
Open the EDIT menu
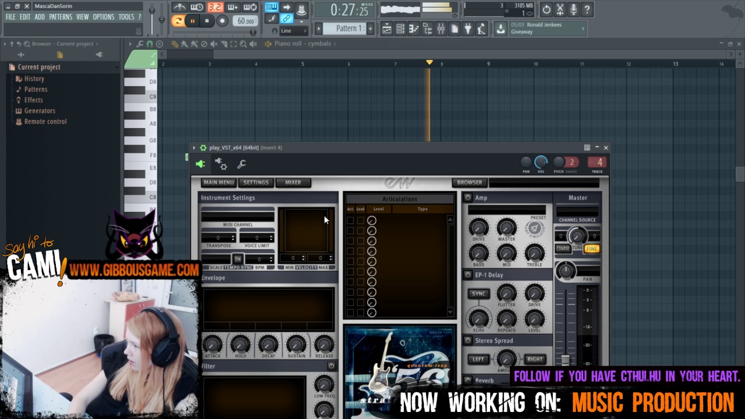(x=24, y=17)
